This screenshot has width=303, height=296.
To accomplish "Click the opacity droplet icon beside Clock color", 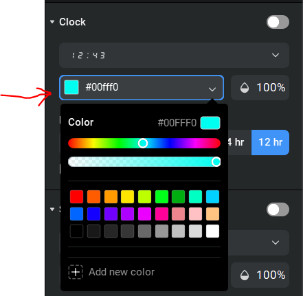I will coord(245,87).
